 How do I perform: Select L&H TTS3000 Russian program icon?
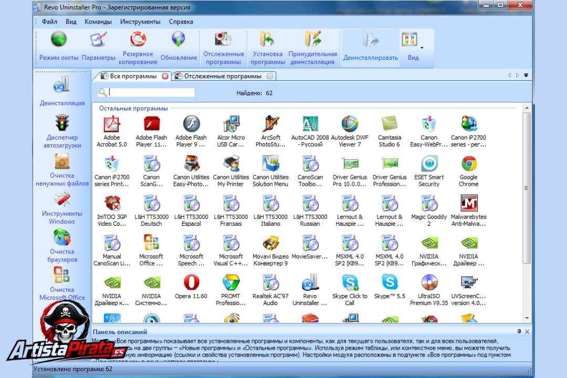[x=310, y=211]
